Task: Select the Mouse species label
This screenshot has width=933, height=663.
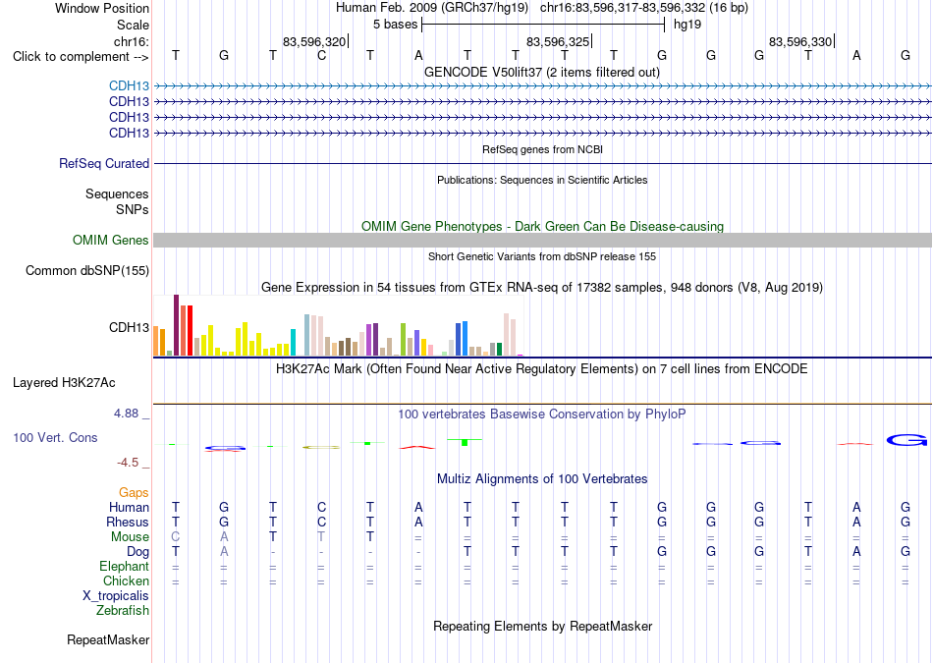Action: point(130,537)
